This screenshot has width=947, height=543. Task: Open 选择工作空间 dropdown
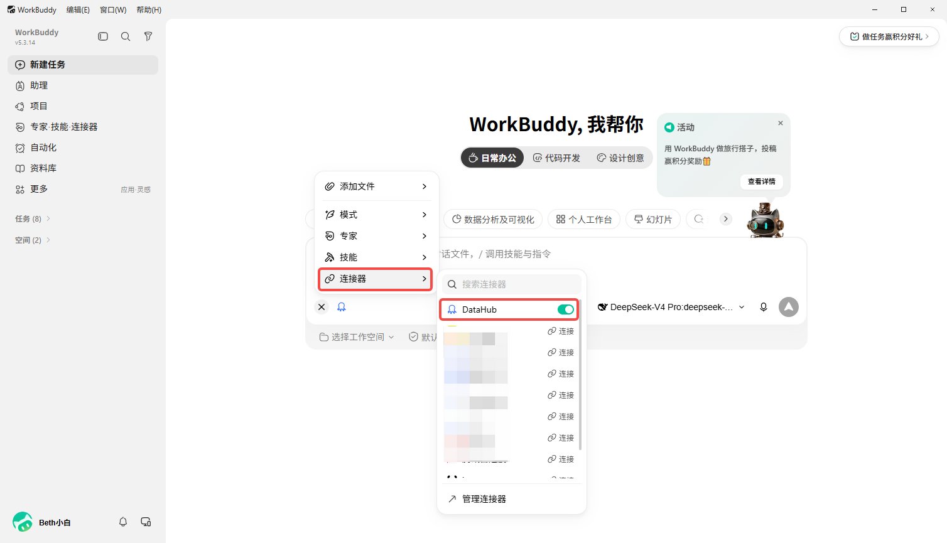[357, 337]
